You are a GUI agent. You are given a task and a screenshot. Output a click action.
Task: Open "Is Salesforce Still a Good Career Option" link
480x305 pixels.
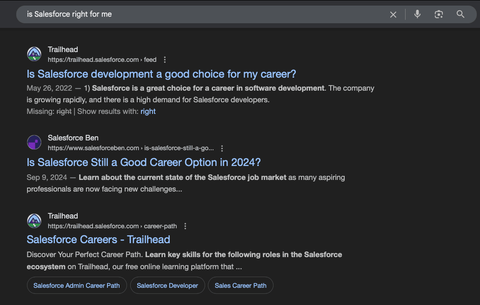point(144,162)
